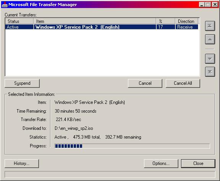Click the download progress bar

click(x=132, y=146)
